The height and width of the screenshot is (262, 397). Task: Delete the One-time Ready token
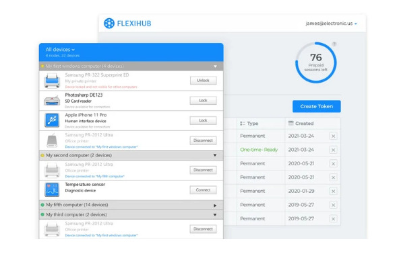[x=333, y=150]
